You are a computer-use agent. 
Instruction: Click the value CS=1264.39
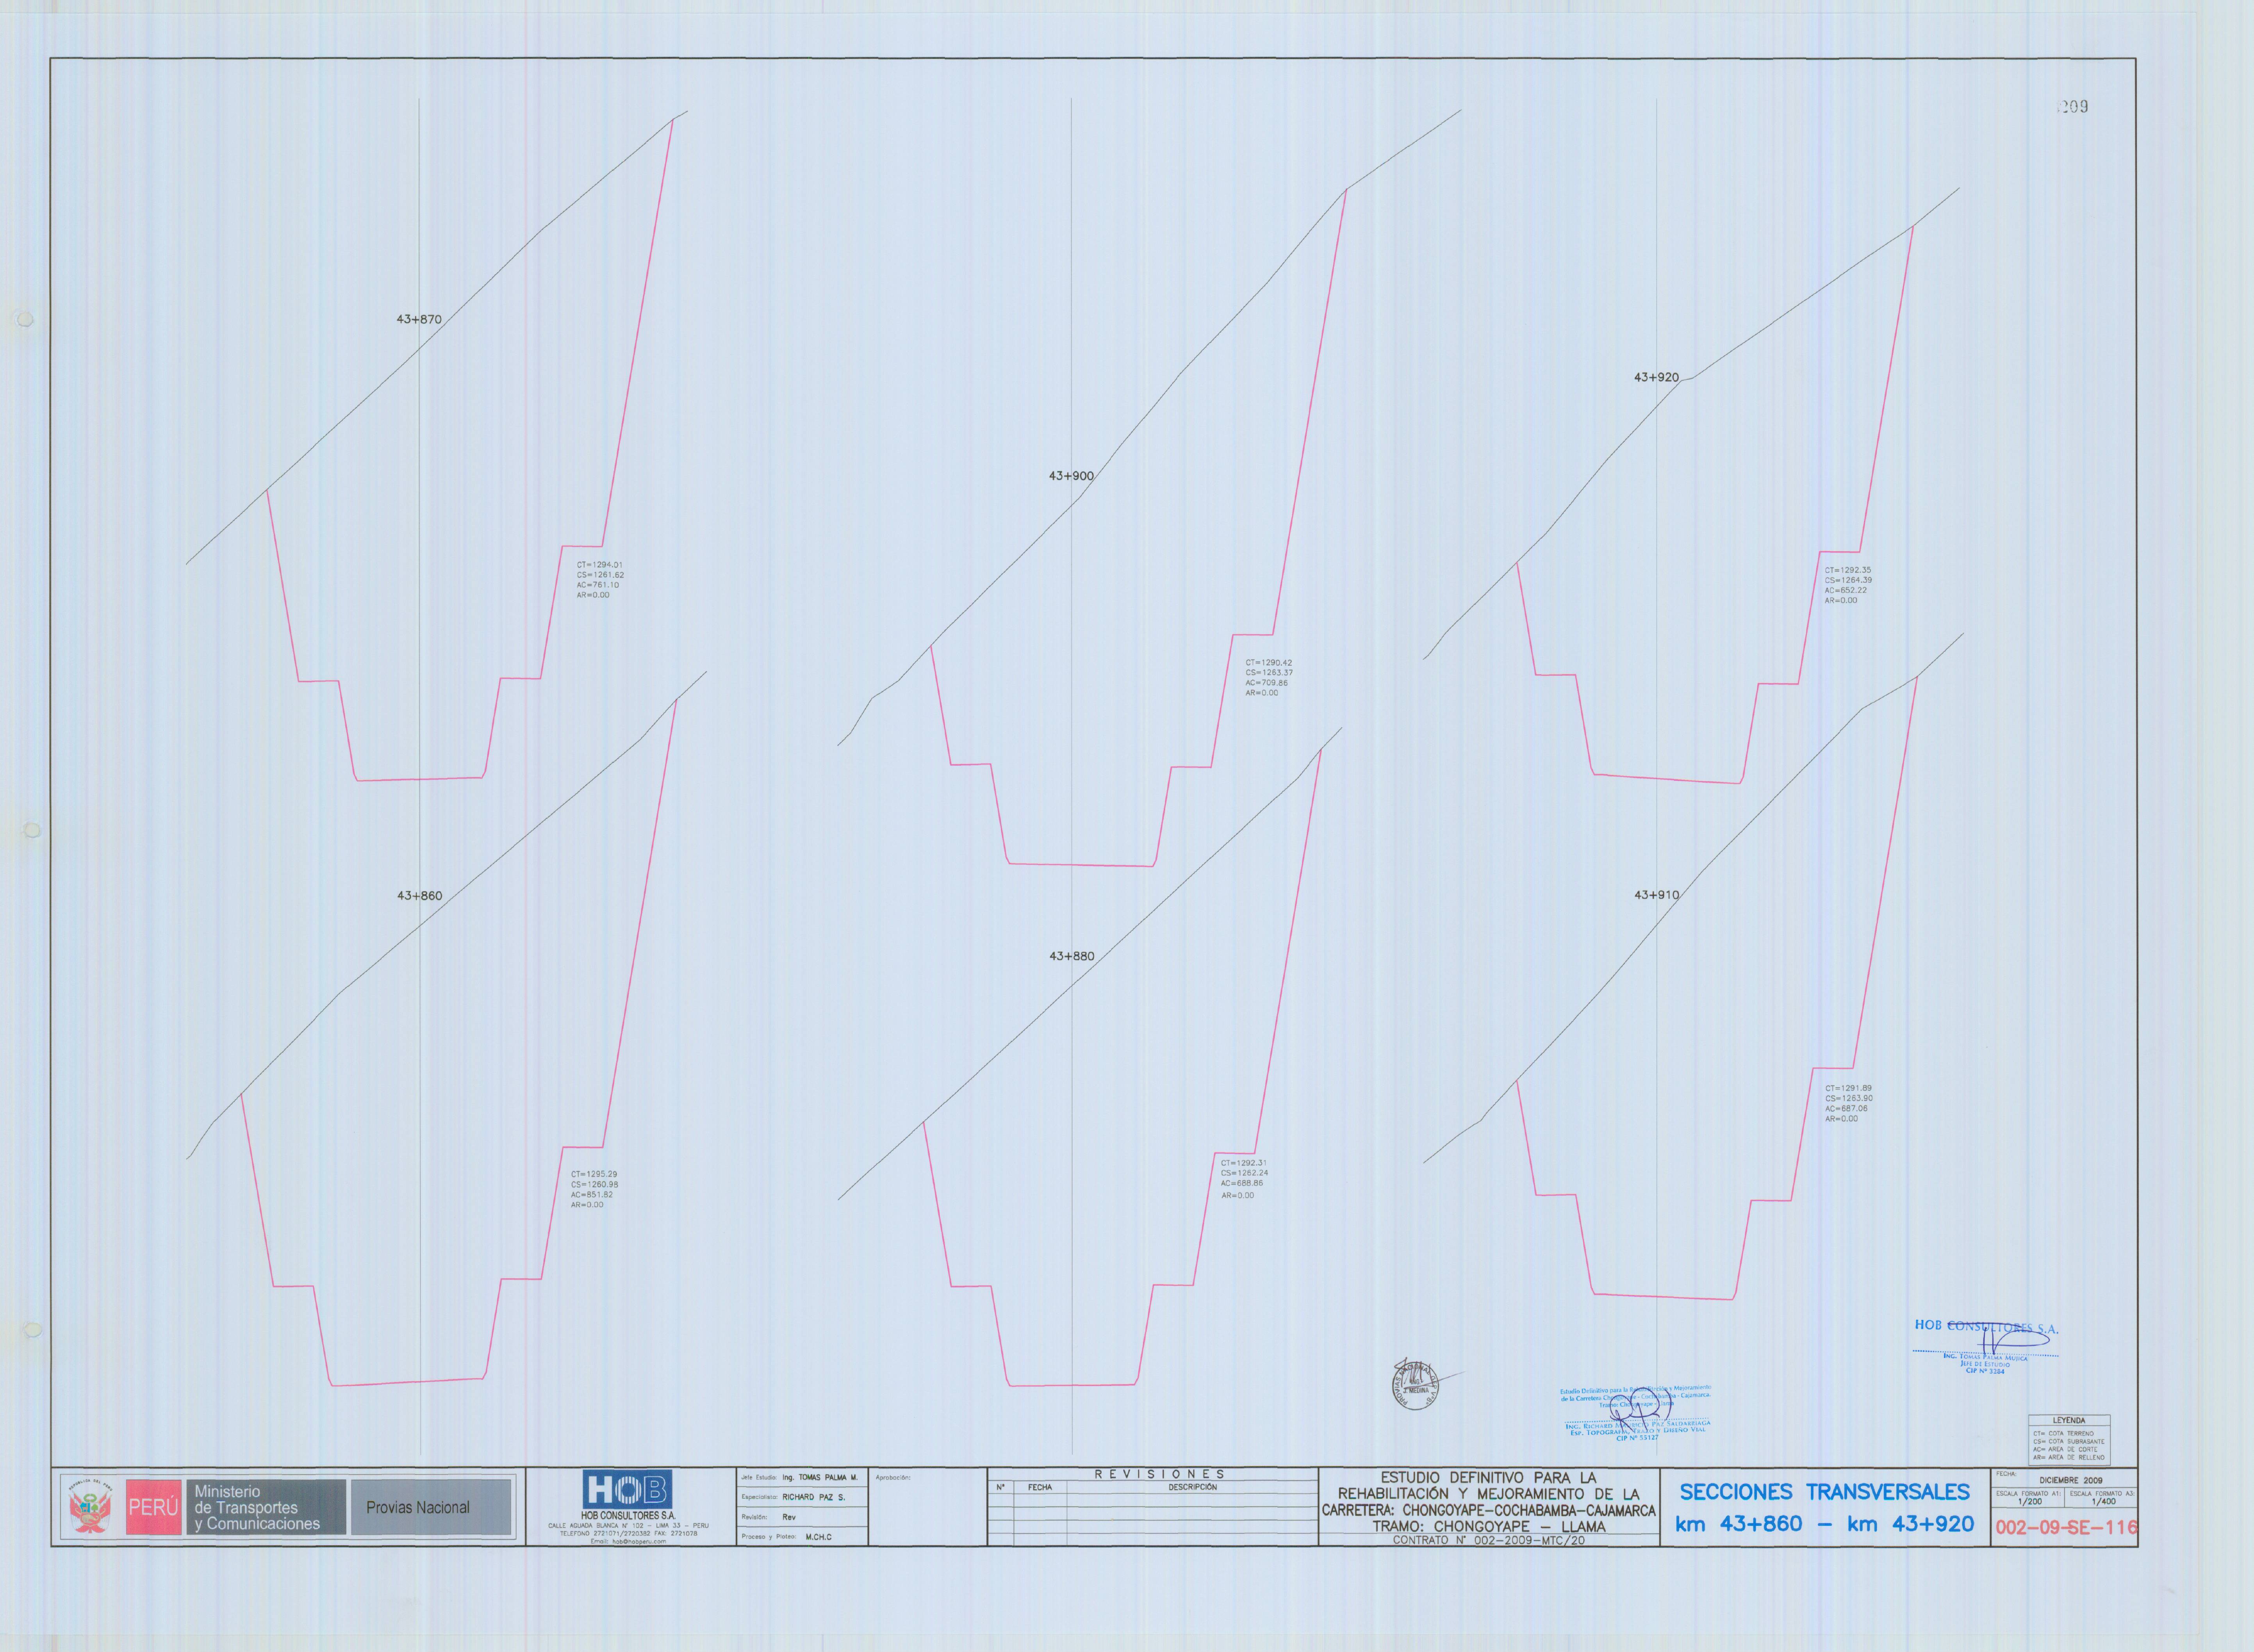1848,580
